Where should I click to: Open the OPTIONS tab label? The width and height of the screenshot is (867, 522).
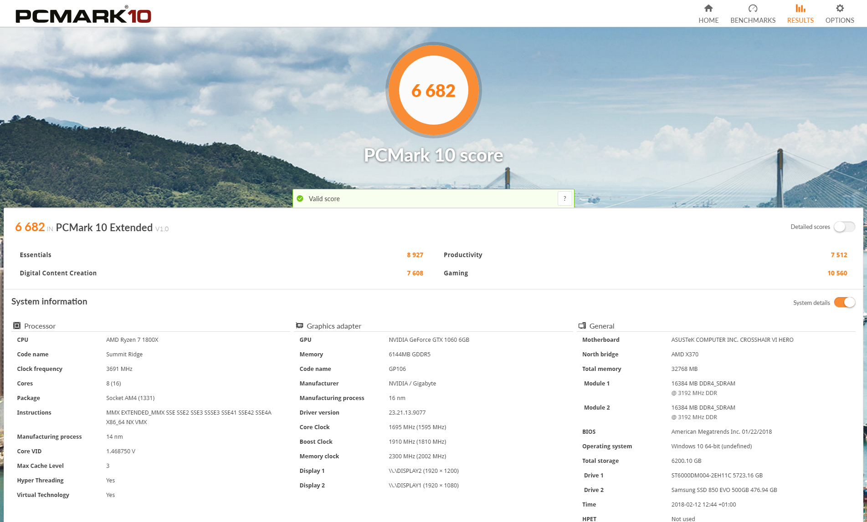click(840, 20)
